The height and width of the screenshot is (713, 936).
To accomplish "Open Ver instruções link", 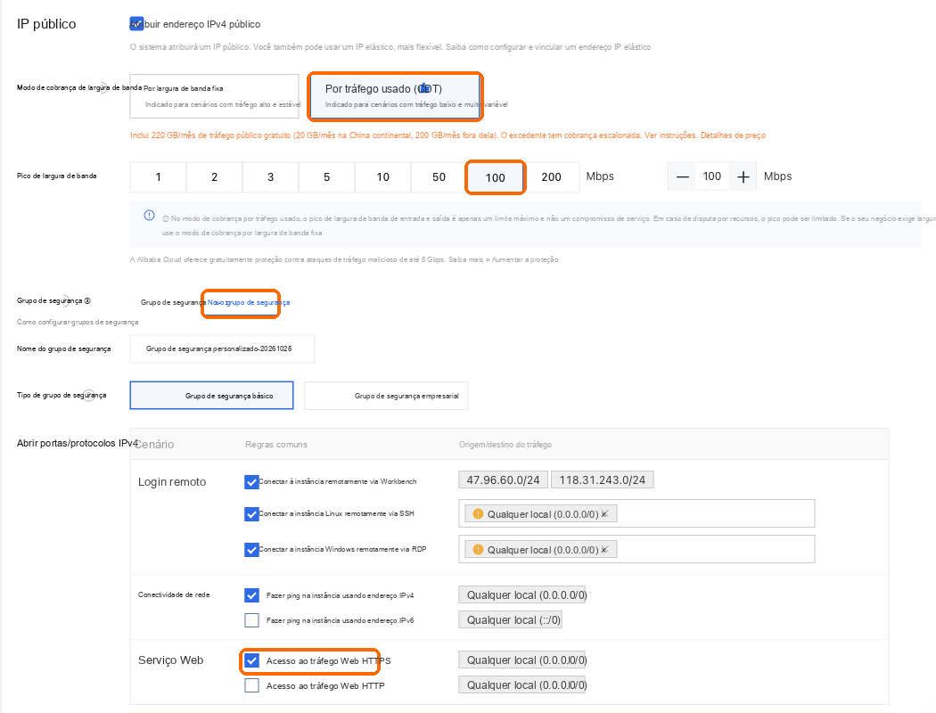I will (x=670, y=135).
